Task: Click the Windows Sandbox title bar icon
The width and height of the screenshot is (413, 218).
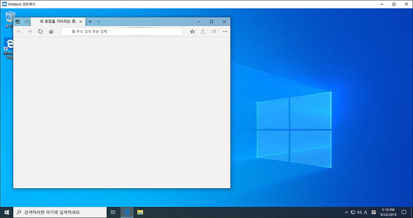Action: click(x=5, y=4)
